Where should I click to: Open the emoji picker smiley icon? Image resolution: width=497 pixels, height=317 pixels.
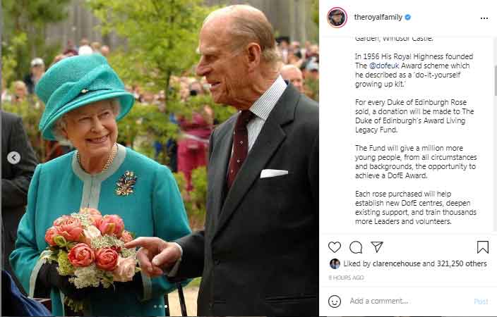(335, 302)
